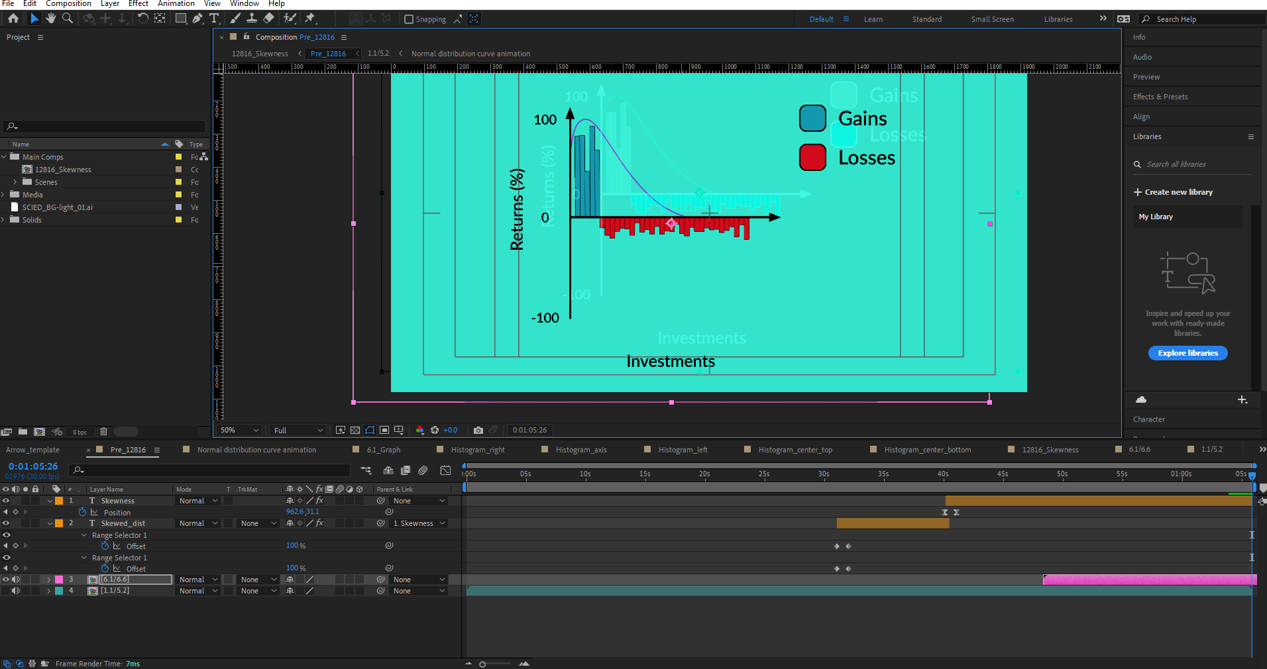Open the Graph Editor
This screenshot has width=1267, height=669.
click(x=445, y=471)
